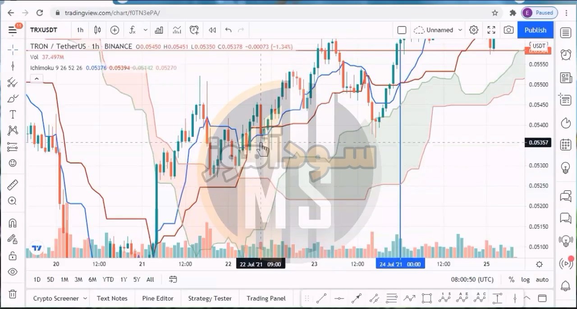Viewport: 577px width, 309px height.
Task: Open prediction and measurement tools
Action: (x=13, y=147)
